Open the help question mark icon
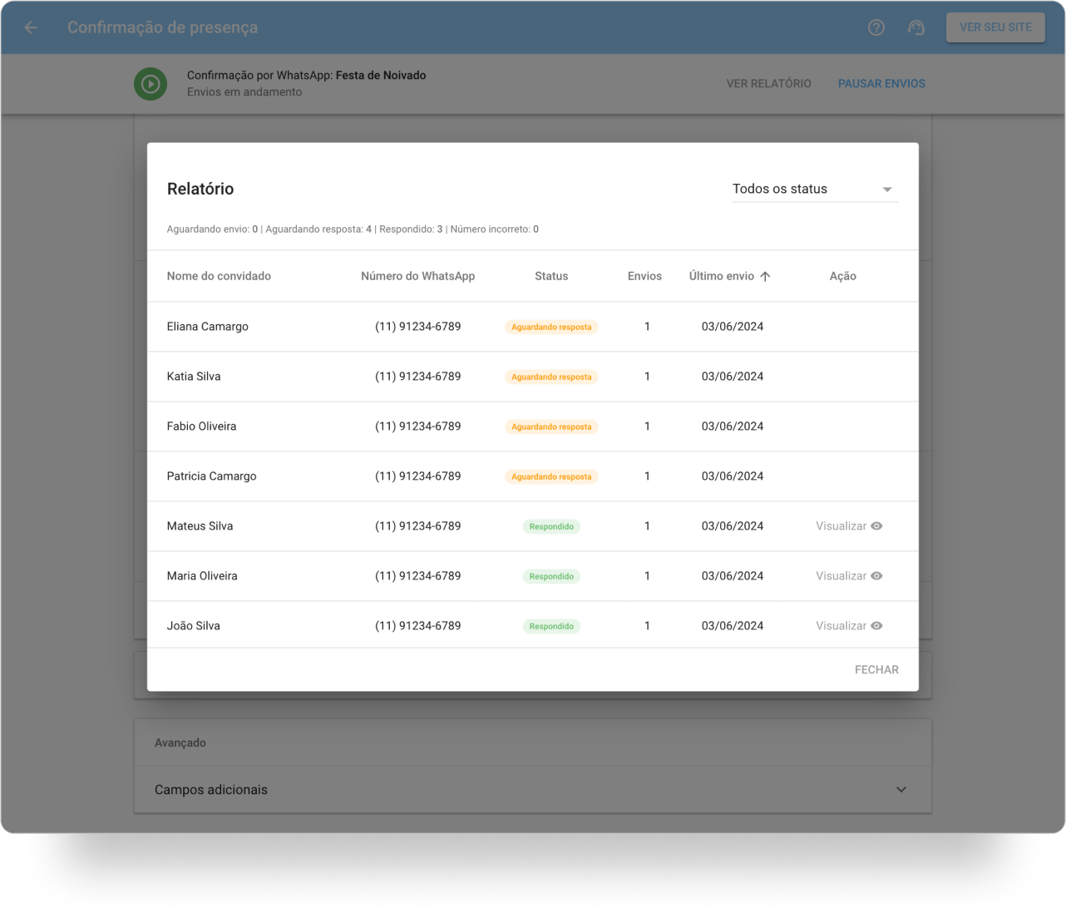The image size is (1066, 917). [876, 27]
